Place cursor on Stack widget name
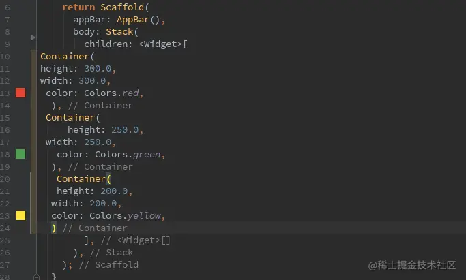 coord(119,32)
